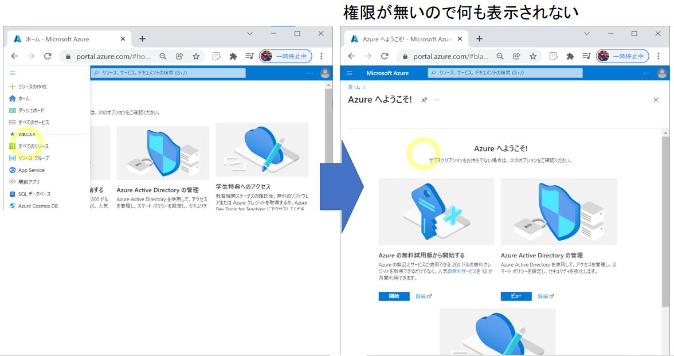Click the Microsoft Azure header title
The height and width of the screenshot is (356, 674).
tap(387, 73)
